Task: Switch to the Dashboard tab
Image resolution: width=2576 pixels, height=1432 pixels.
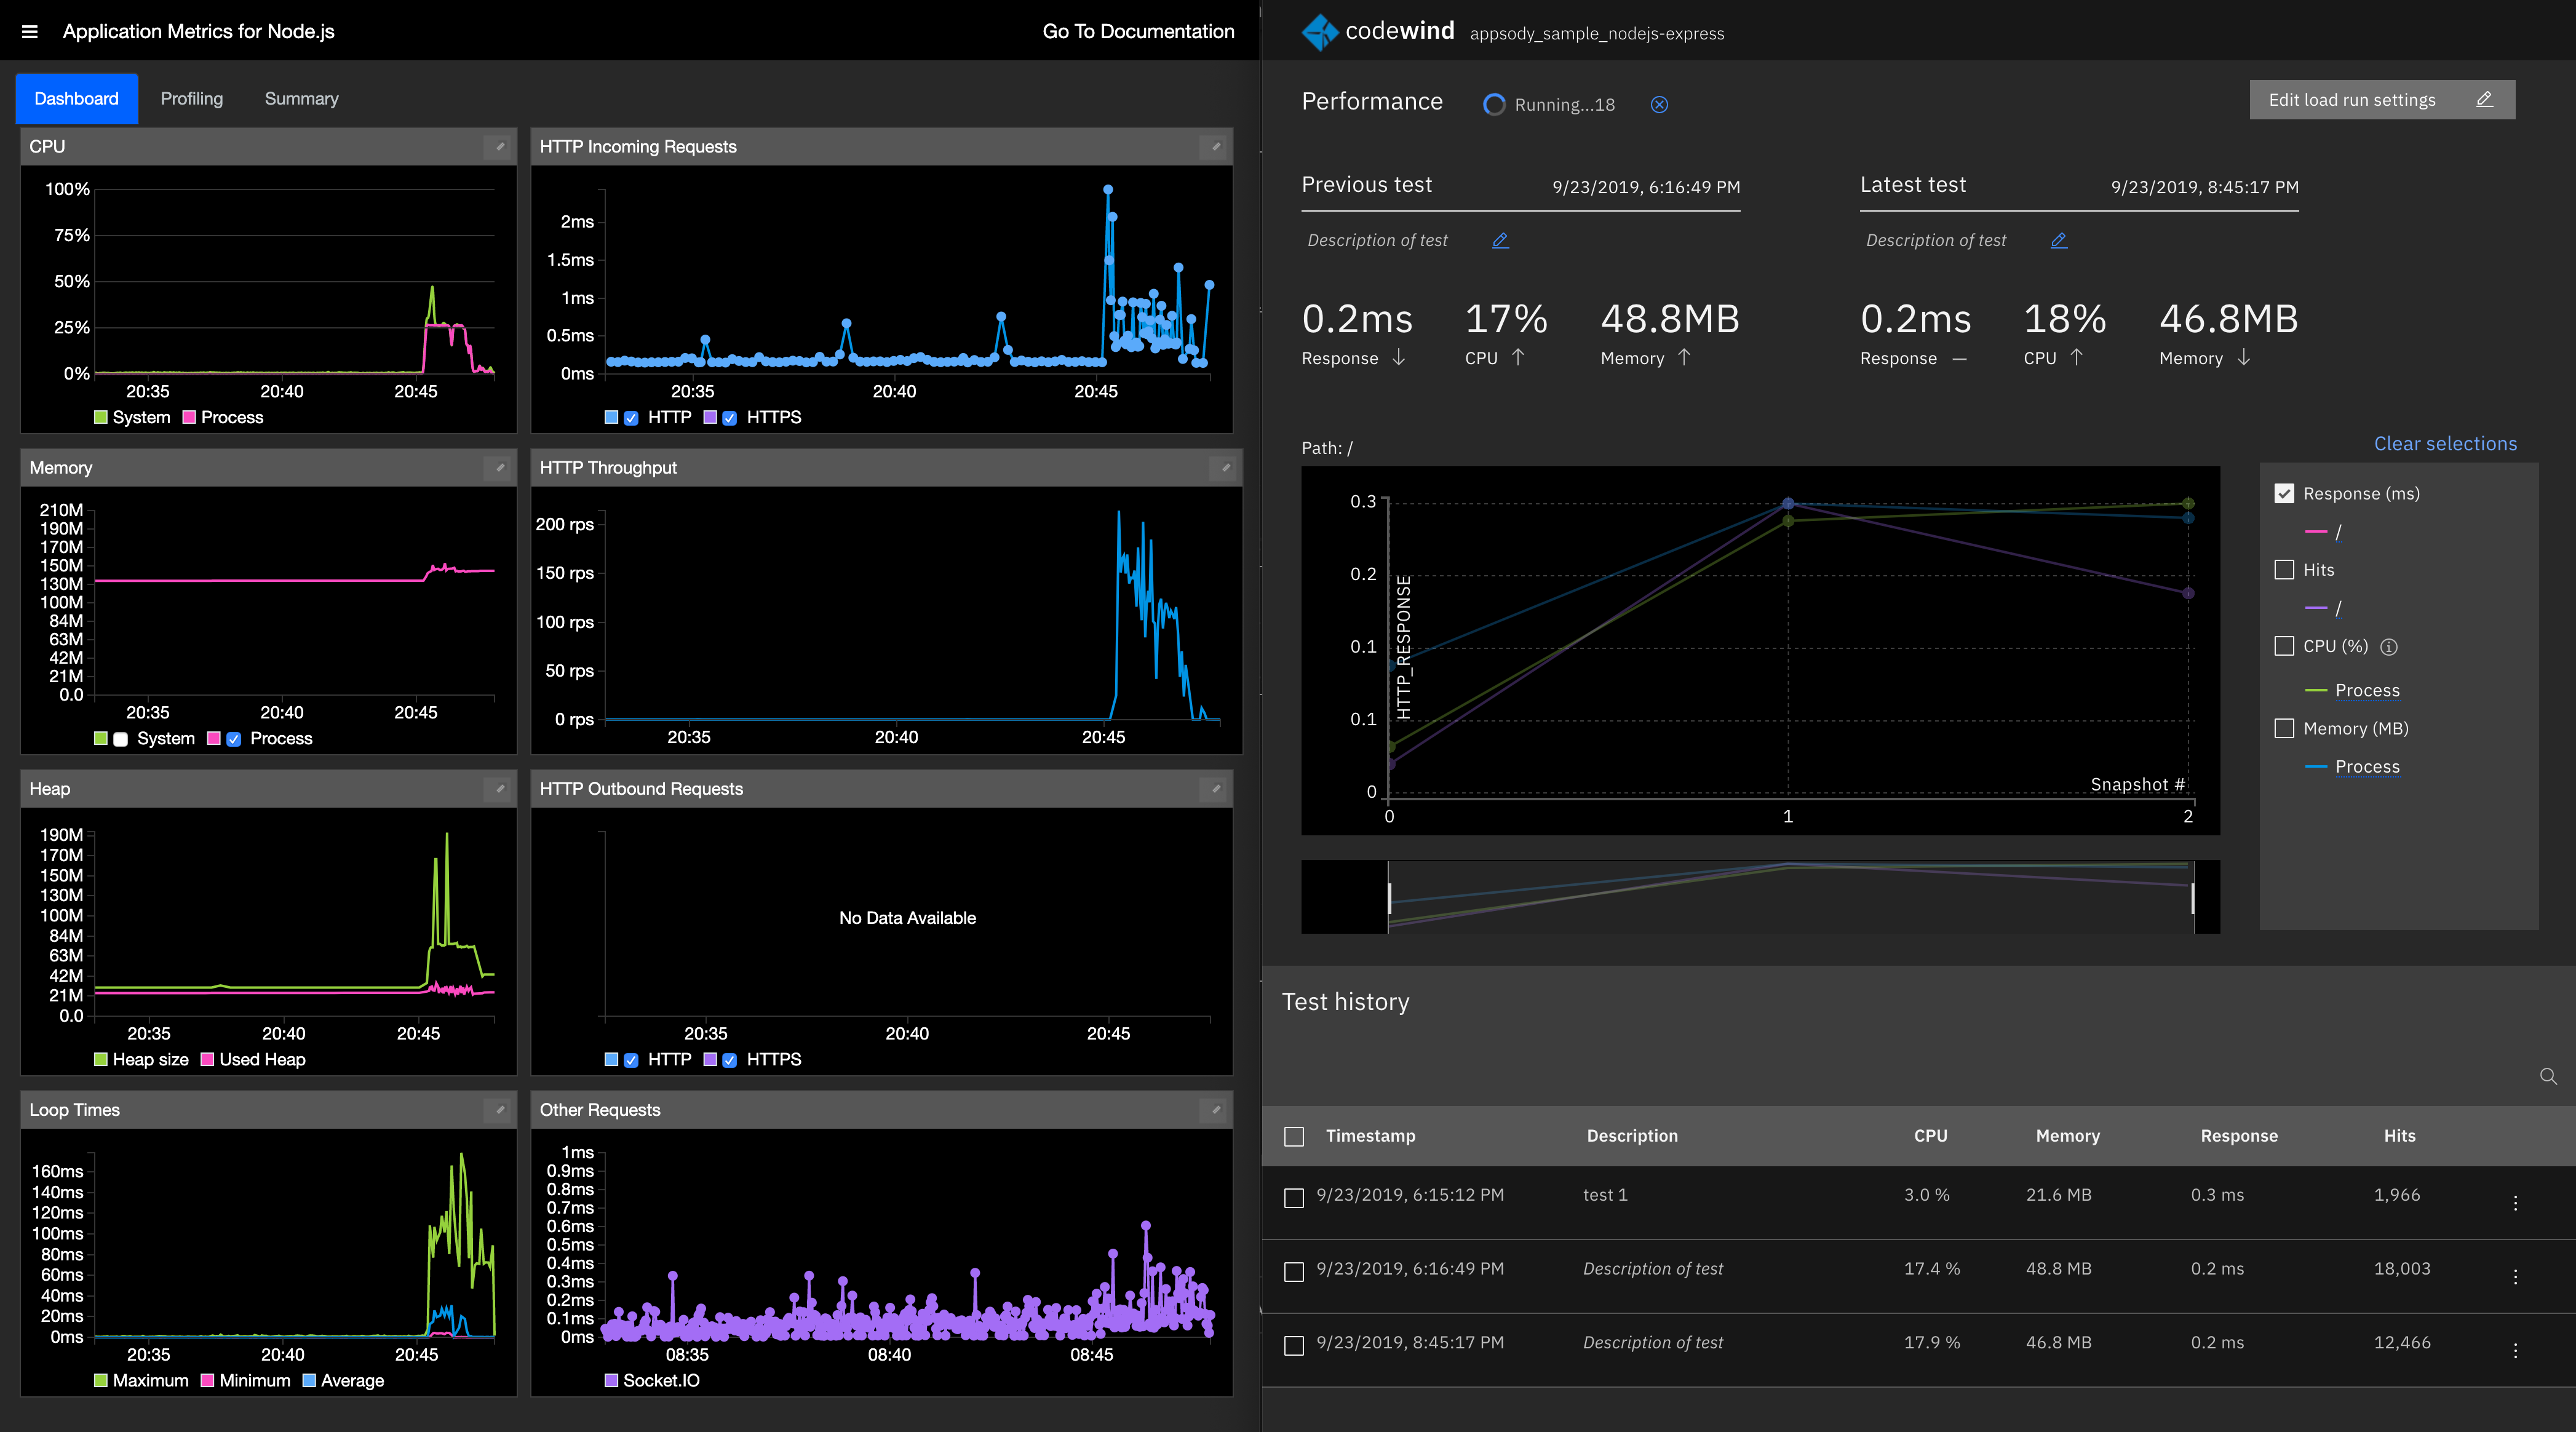Action: point(77,98)
